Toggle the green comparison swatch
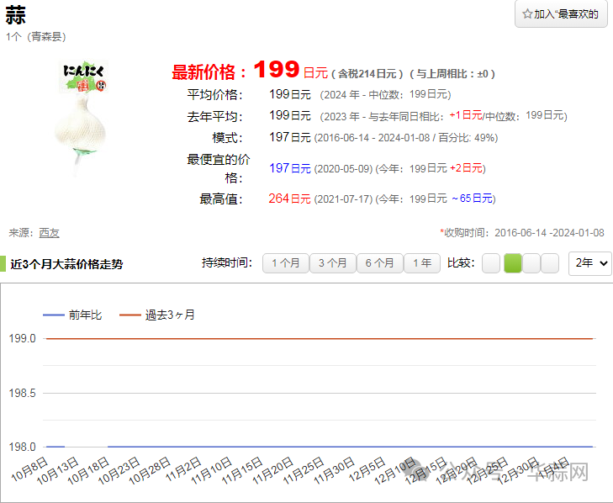 point(513,262)
